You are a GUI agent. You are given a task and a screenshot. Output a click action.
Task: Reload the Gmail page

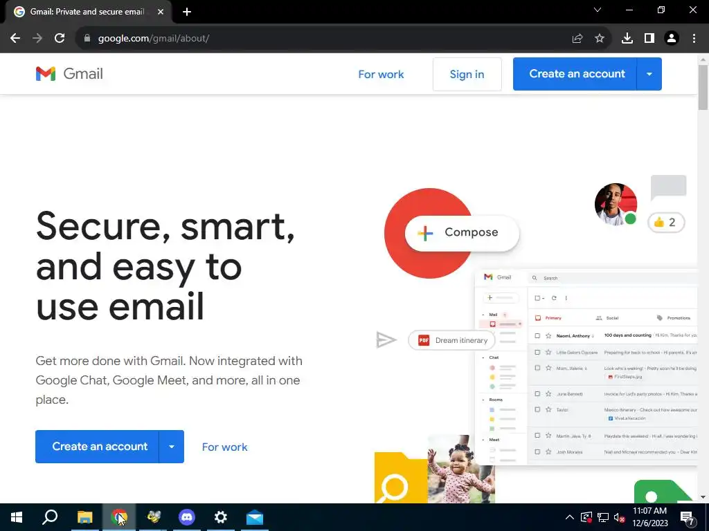[60, 39]
